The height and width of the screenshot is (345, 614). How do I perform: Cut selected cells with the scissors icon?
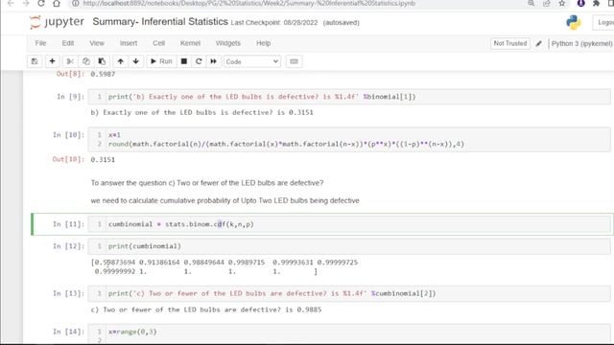[70, 61]
